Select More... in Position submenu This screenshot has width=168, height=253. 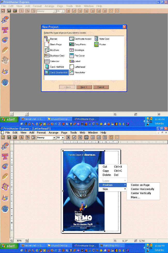[x=143, y=197]
